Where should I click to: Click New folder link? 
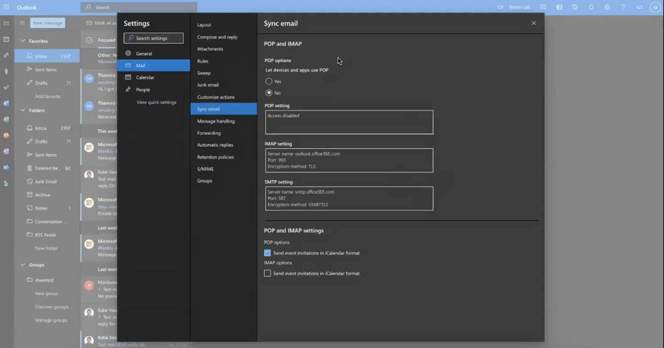pyautogui.click(x=46, y=248)
